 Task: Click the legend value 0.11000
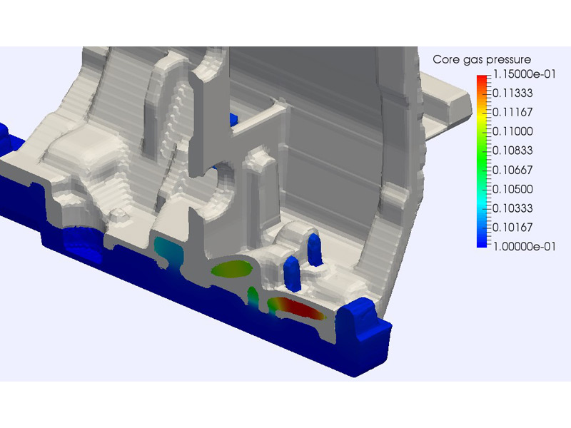tap(512, 131)
